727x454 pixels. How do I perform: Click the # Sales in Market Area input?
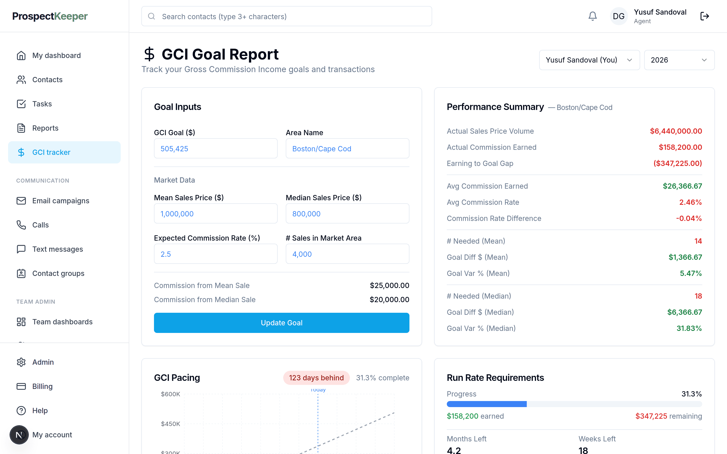(x=347, y=254)
